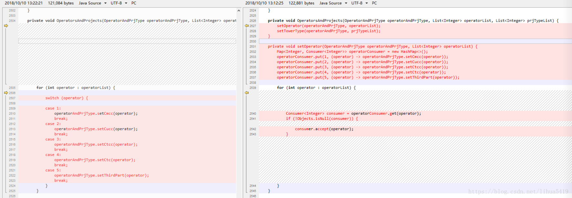
Task: Click blank line 2530 in right pane
Action: coord(415,41)
